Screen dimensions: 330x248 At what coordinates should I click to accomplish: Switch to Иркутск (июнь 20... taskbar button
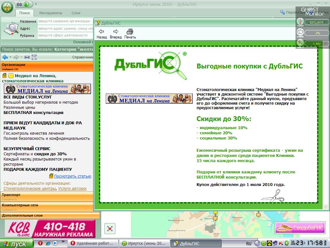[x=144, y=243]
